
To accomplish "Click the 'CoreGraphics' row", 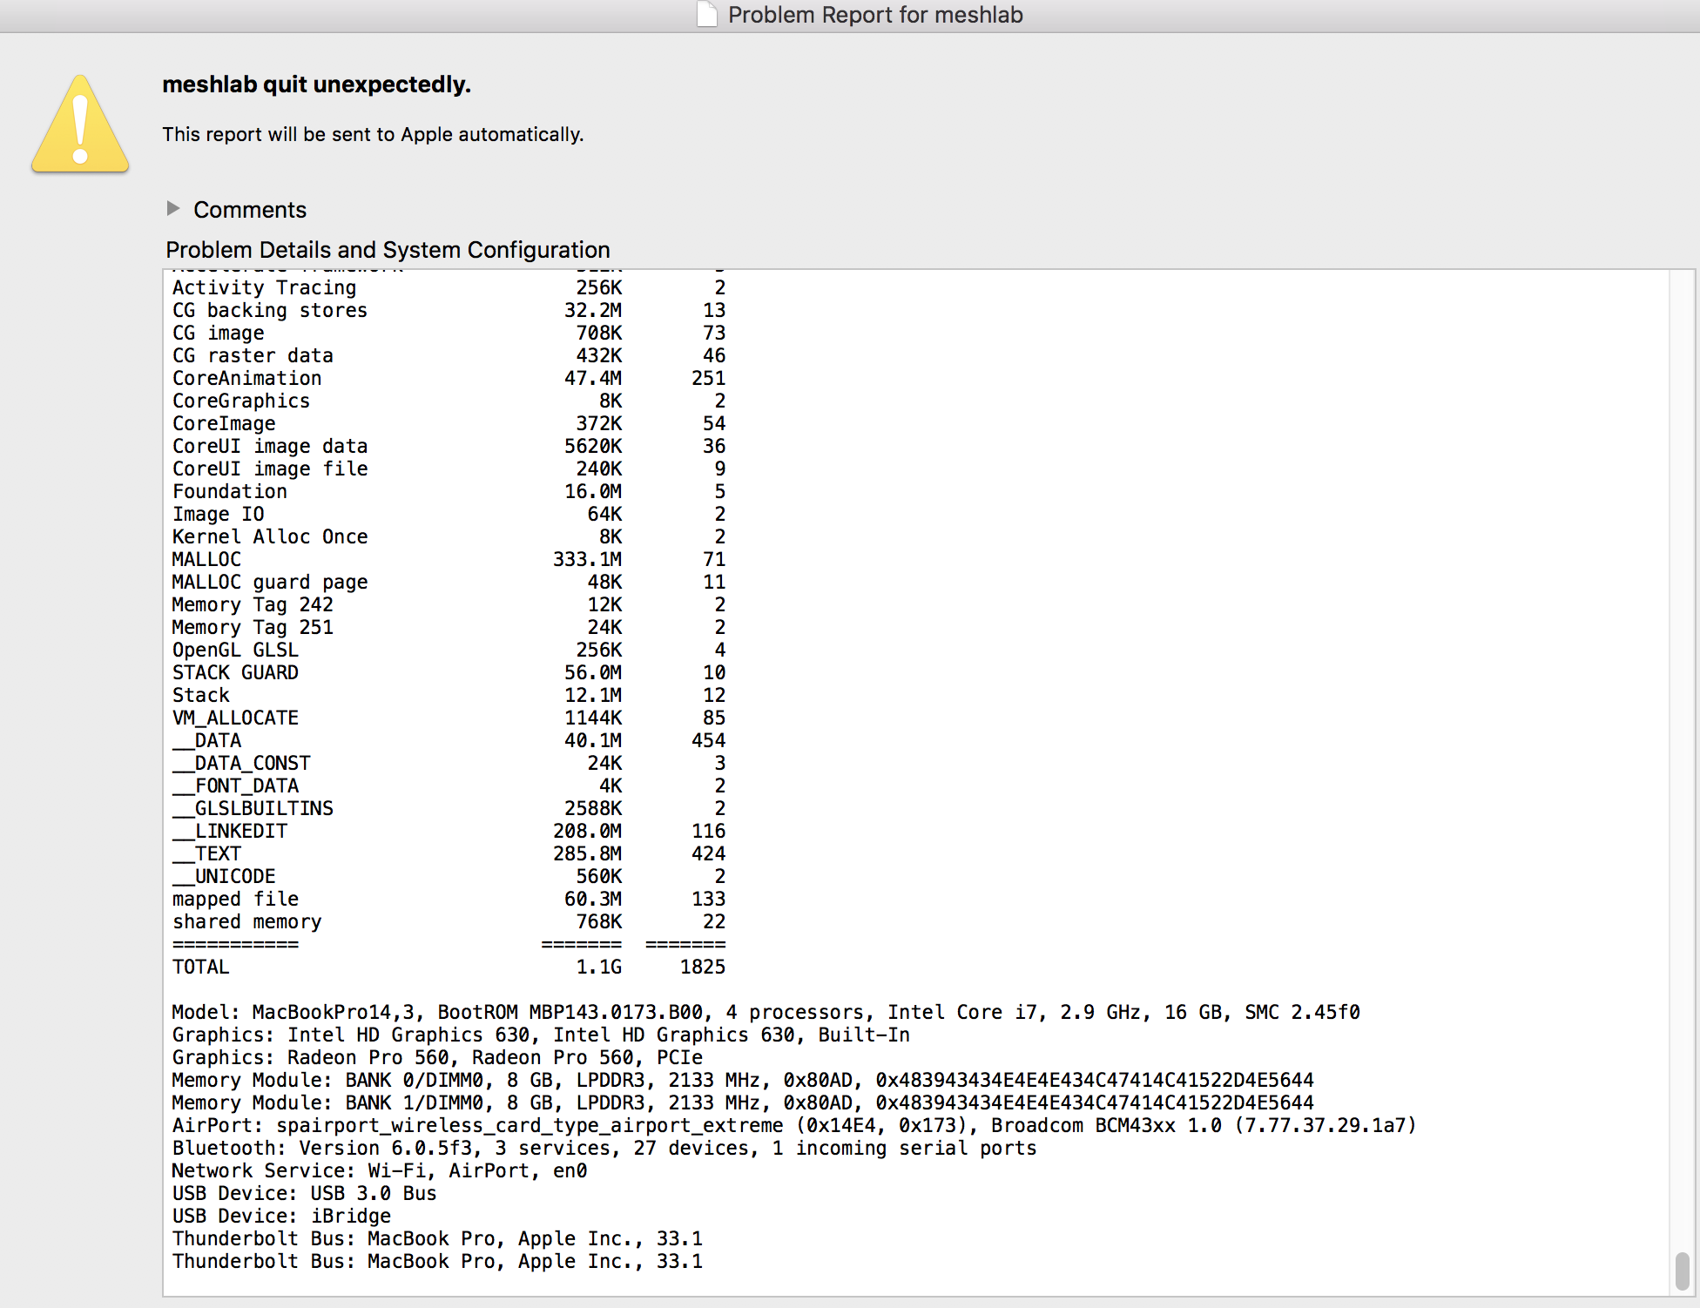I will [x=449, y=401].
